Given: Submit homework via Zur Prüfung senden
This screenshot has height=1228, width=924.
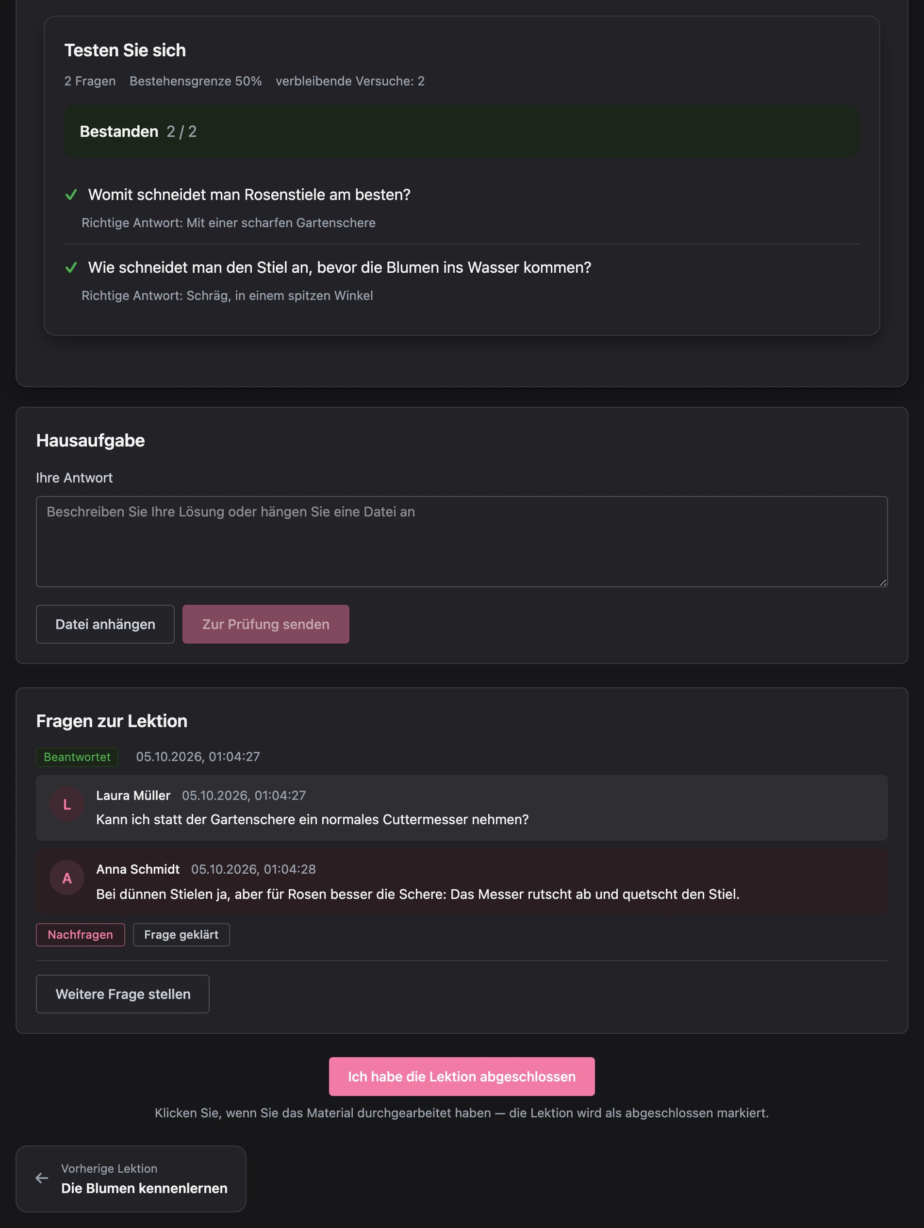Looking at the screenshot, I should point(266,624).
